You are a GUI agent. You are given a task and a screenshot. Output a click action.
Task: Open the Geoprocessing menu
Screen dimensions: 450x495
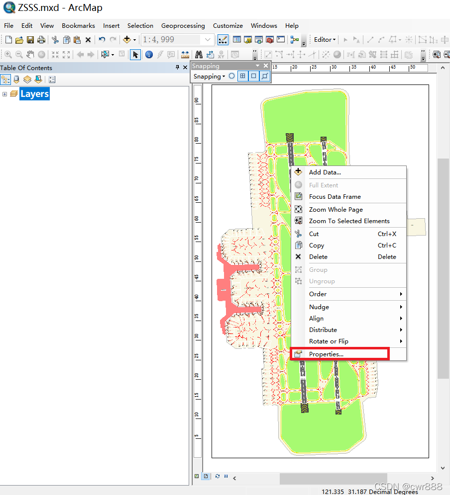click(183, 25)
